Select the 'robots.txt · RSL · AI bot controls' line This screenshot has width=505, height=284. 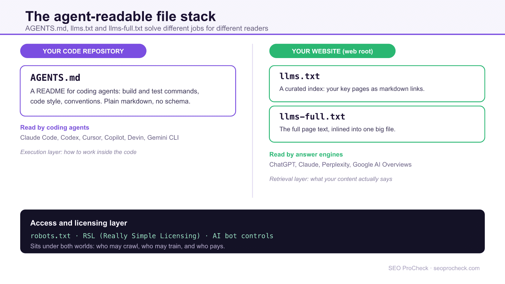pos(152,236)
